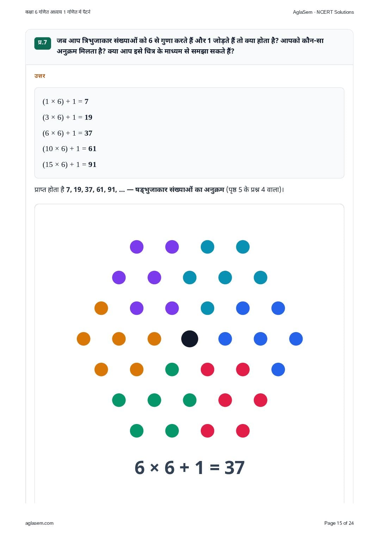Click the leftmost orange dot in the middle row
Viewport: 379px width, 536px height.
tap(83, 339)
